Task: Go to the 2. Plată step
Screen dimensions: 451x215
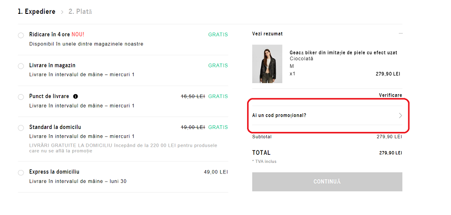Action: 80,11
